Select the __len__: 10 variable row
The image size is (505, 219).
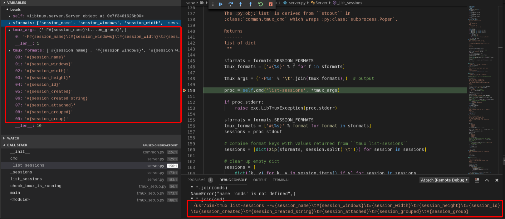click(91, 126)
